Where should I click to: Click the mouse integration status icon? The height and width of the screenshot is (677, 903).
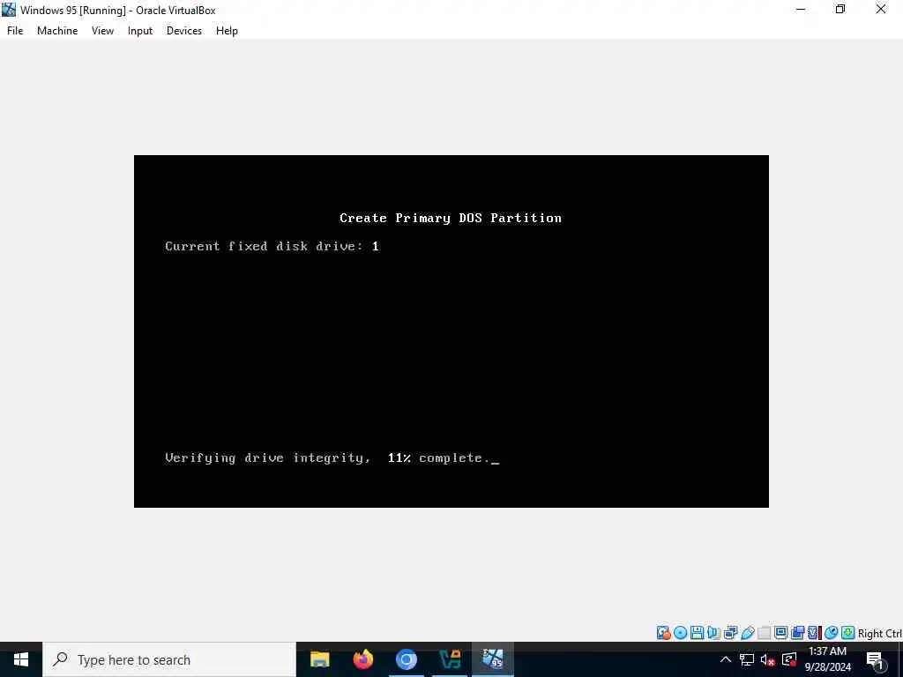click(x=831, y=633)
